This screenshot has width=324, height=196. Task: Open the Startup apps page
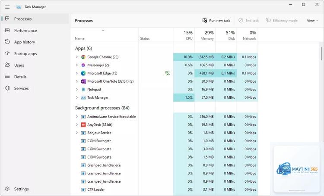35,53
